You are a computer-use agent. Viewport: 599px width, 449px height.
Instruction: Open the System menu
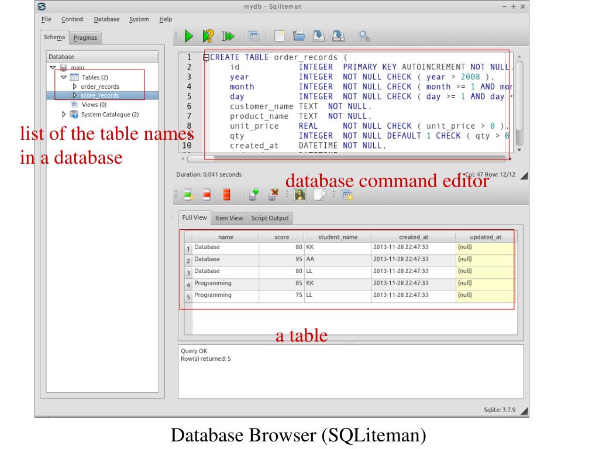click(x=139, y=19)
